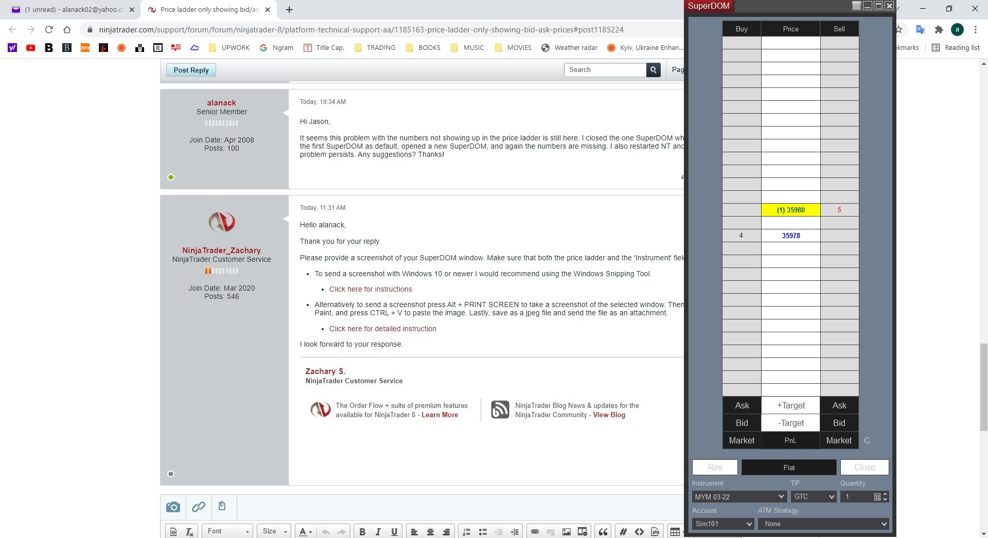Open the Instrument dropdown showing MYM 03-22
Viewport: 988px width, 538px height.
click(739, 497)
